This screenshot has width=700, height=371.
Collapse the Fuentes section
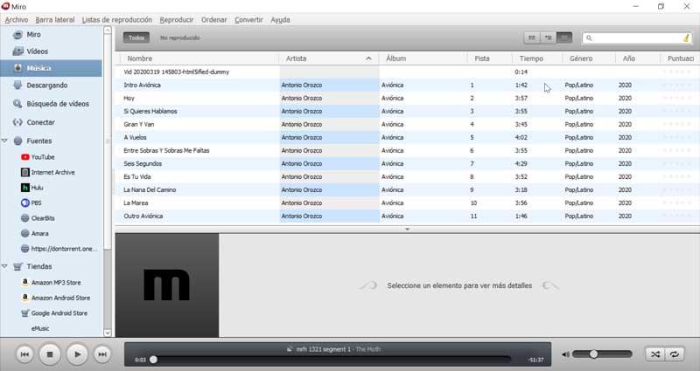pos(5,141)
